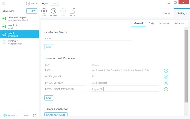Screen dimensions: 190x119
Task: Open Docker CLI
Action: (11, 116)
